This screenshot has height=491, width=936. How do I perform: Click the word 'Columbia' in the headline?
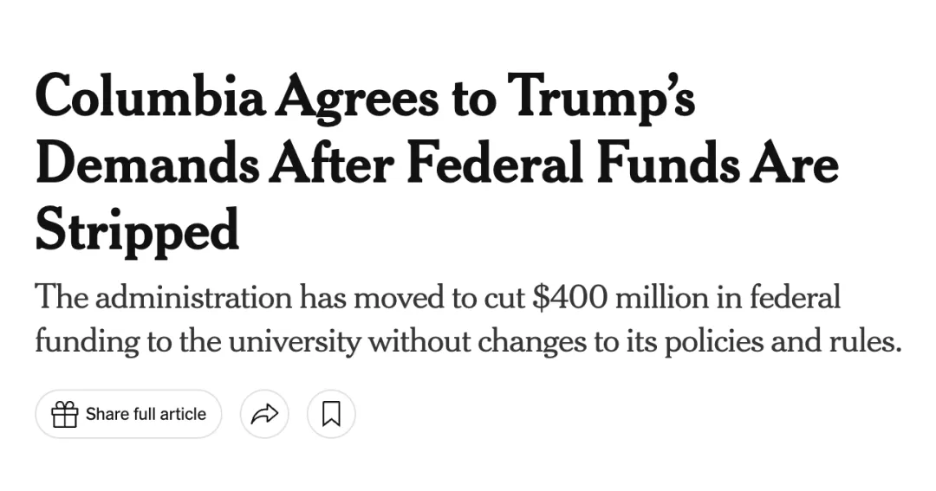pyautogui.click(x=151, y=97)
